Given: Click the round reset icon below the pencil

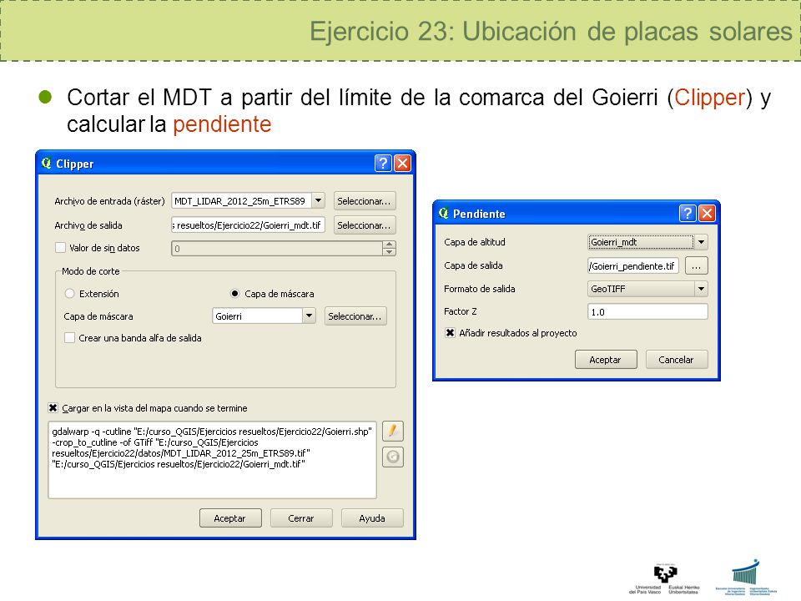Looking at the screenshot, I should (392, 457).
